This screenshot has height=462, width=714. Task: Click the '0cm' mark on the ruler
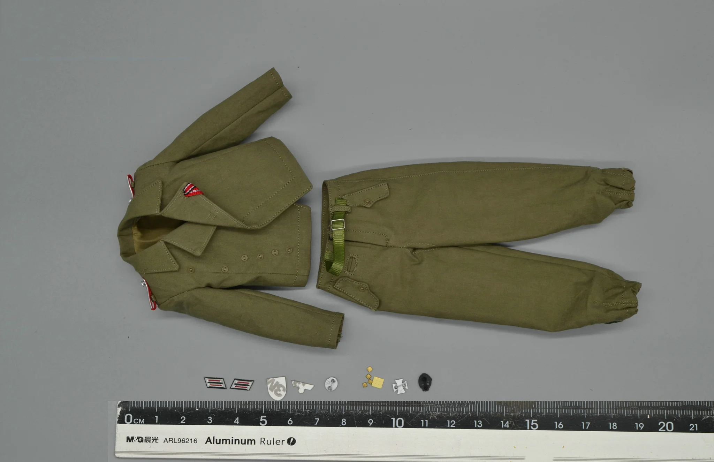pyautogui.click(x=134, y=419)
